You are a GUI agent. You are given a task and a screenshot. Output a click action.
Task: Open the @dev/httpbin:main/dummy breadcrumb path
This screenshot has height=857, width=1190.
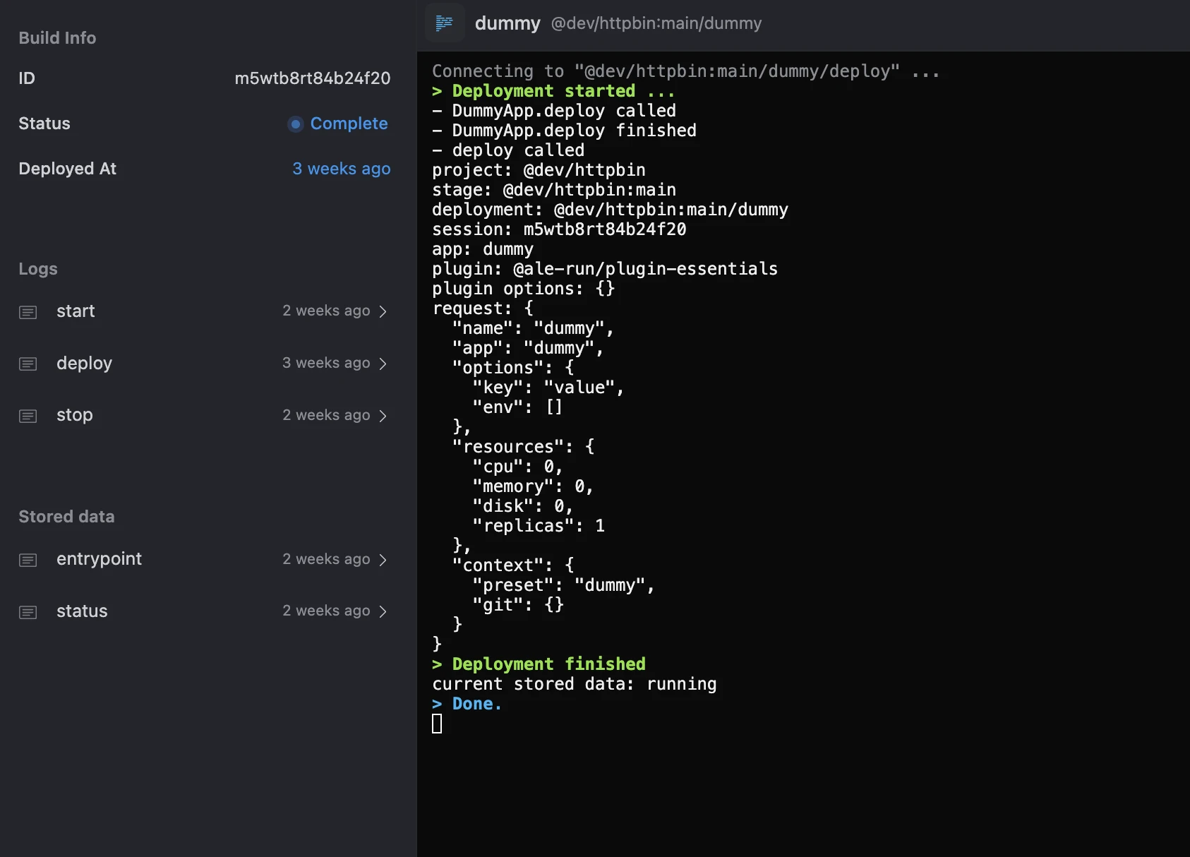click(657, 23)
